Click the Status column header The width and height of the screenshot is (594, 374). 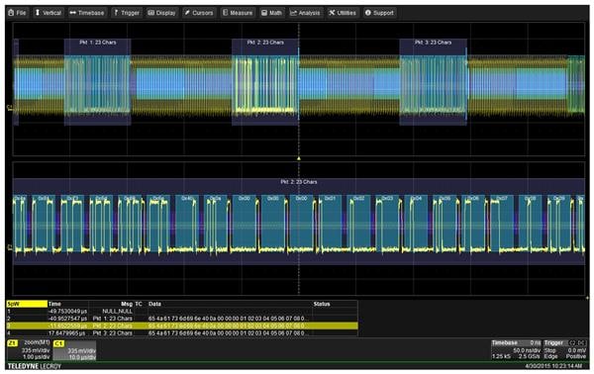[322, 304]
